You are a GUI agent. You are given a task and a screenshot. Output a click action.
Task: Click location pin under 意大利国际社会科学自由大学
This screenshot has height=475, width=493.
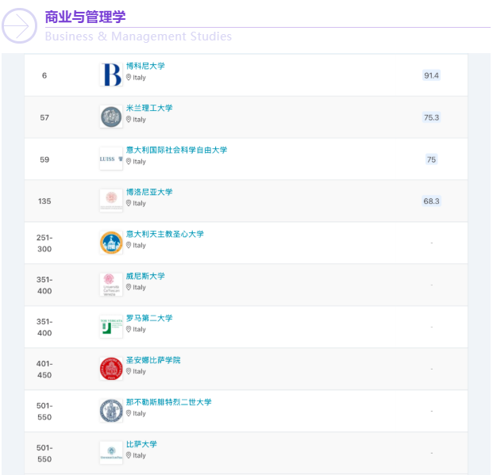[x=129, y=162]
